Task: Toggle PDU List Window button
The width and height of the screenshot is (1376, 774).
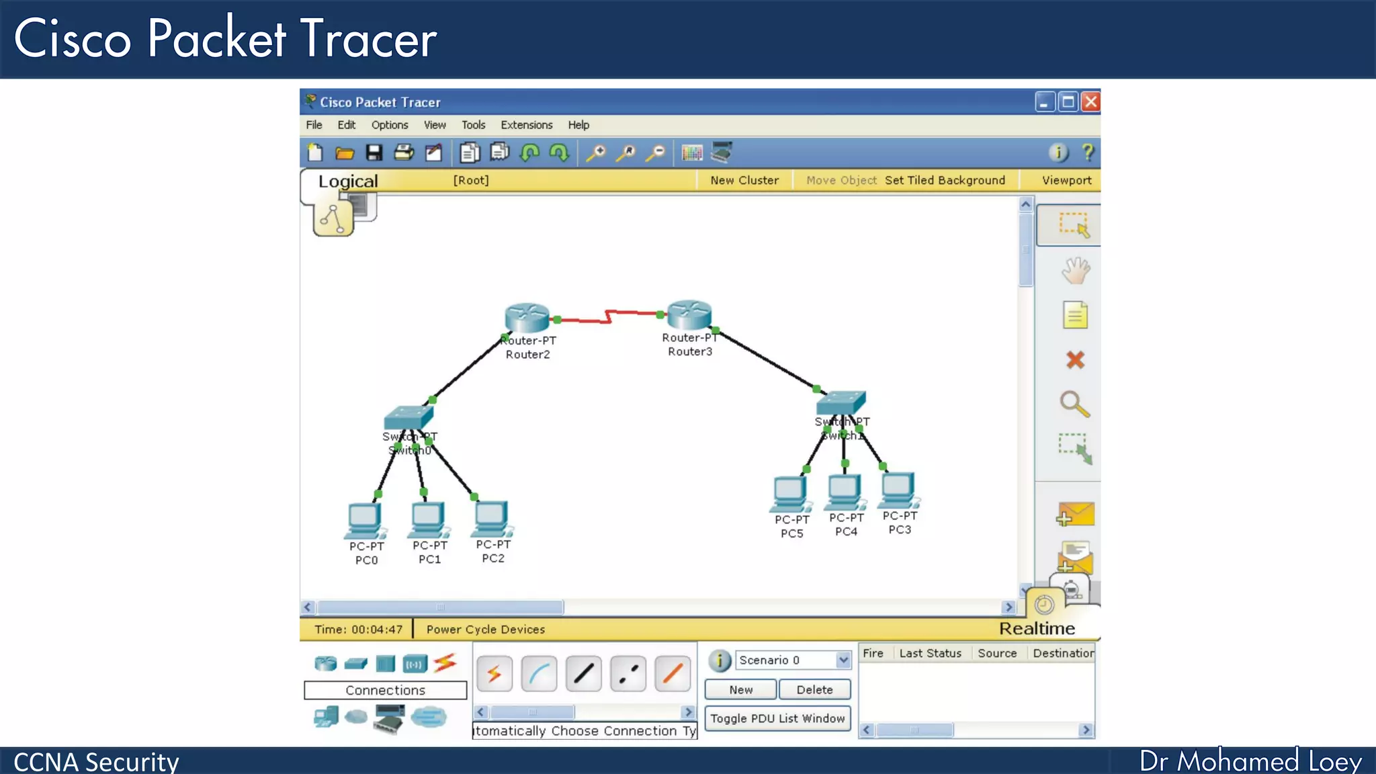Action: (777, 718)
